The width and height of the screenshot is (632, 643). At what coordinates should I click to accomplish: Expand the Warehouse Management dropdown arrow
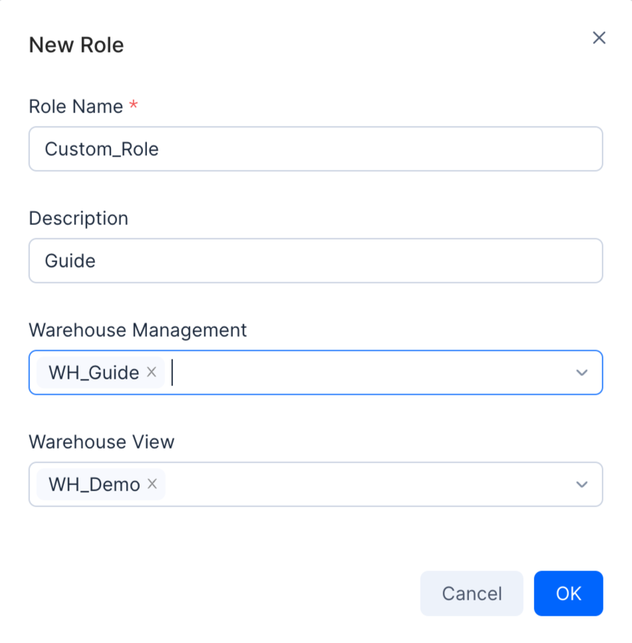[x=581, y=373]
